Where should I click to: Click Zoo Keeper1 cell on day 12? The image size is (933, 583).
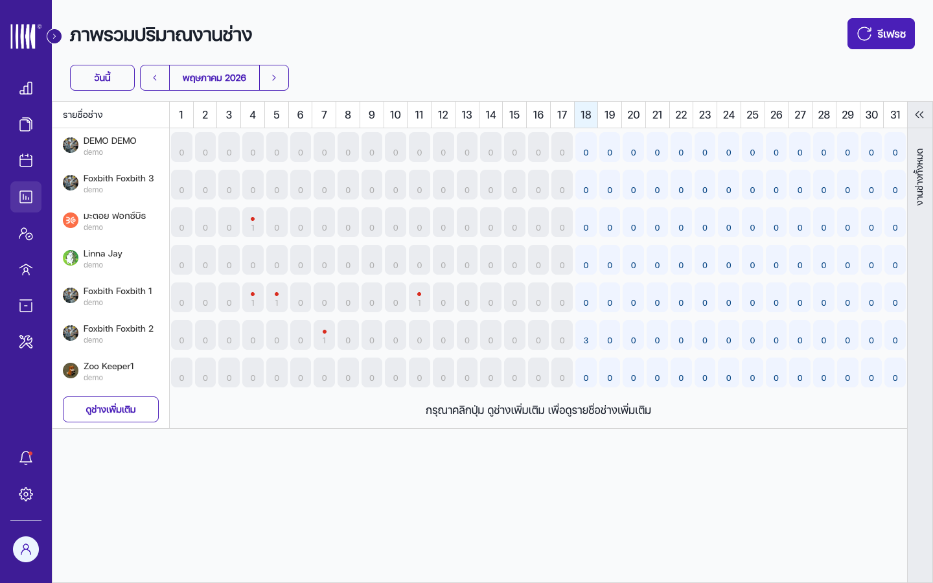click(443, 372)
